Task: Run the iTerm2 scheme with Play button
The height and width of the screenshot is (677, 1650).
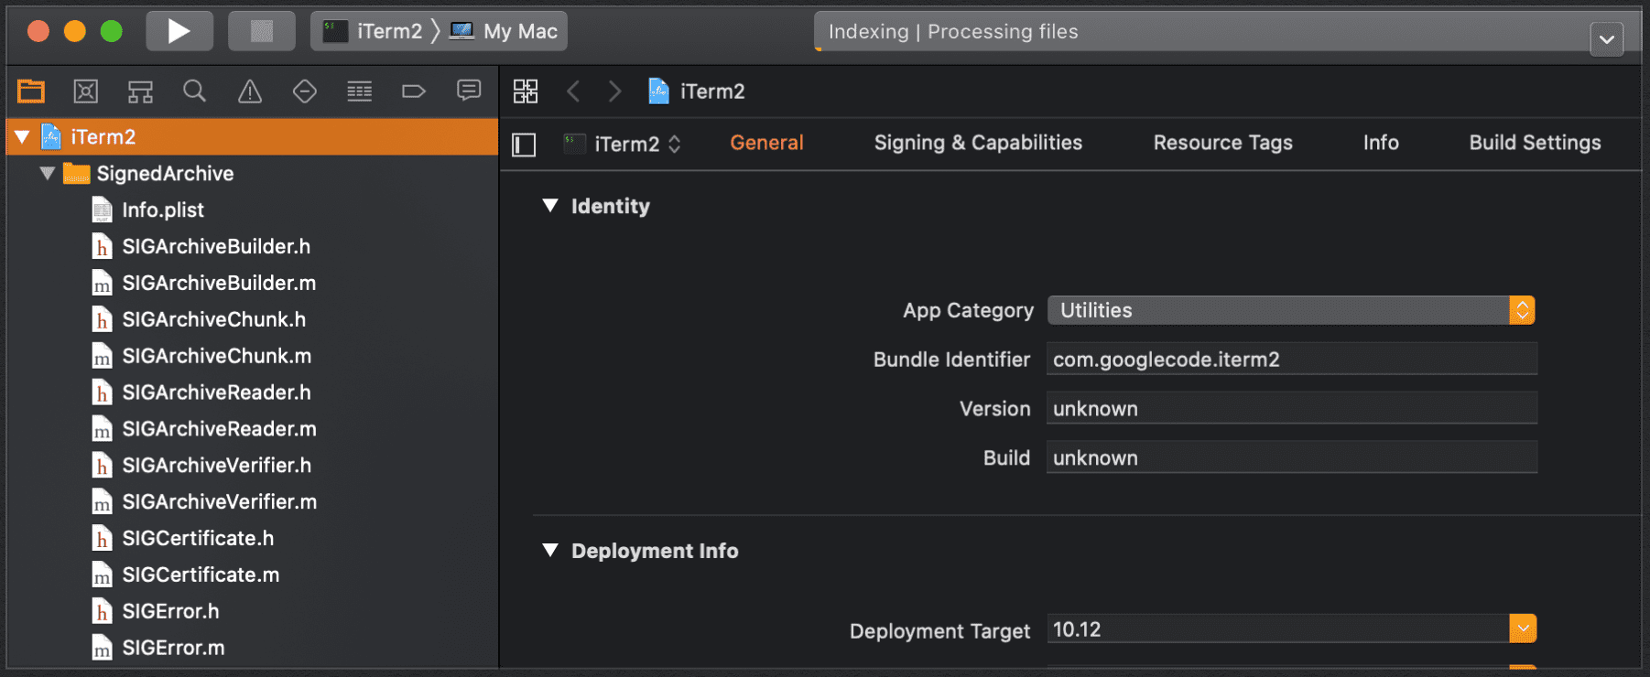Action: [x=179, y=31]
